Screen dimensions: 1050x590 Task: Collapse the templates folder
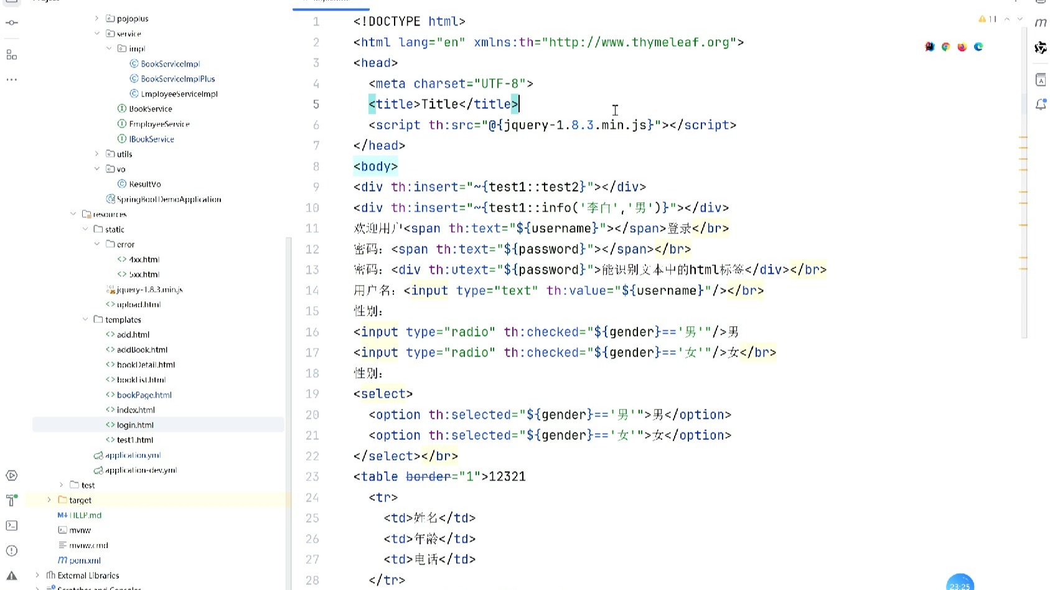coord(85,319)
